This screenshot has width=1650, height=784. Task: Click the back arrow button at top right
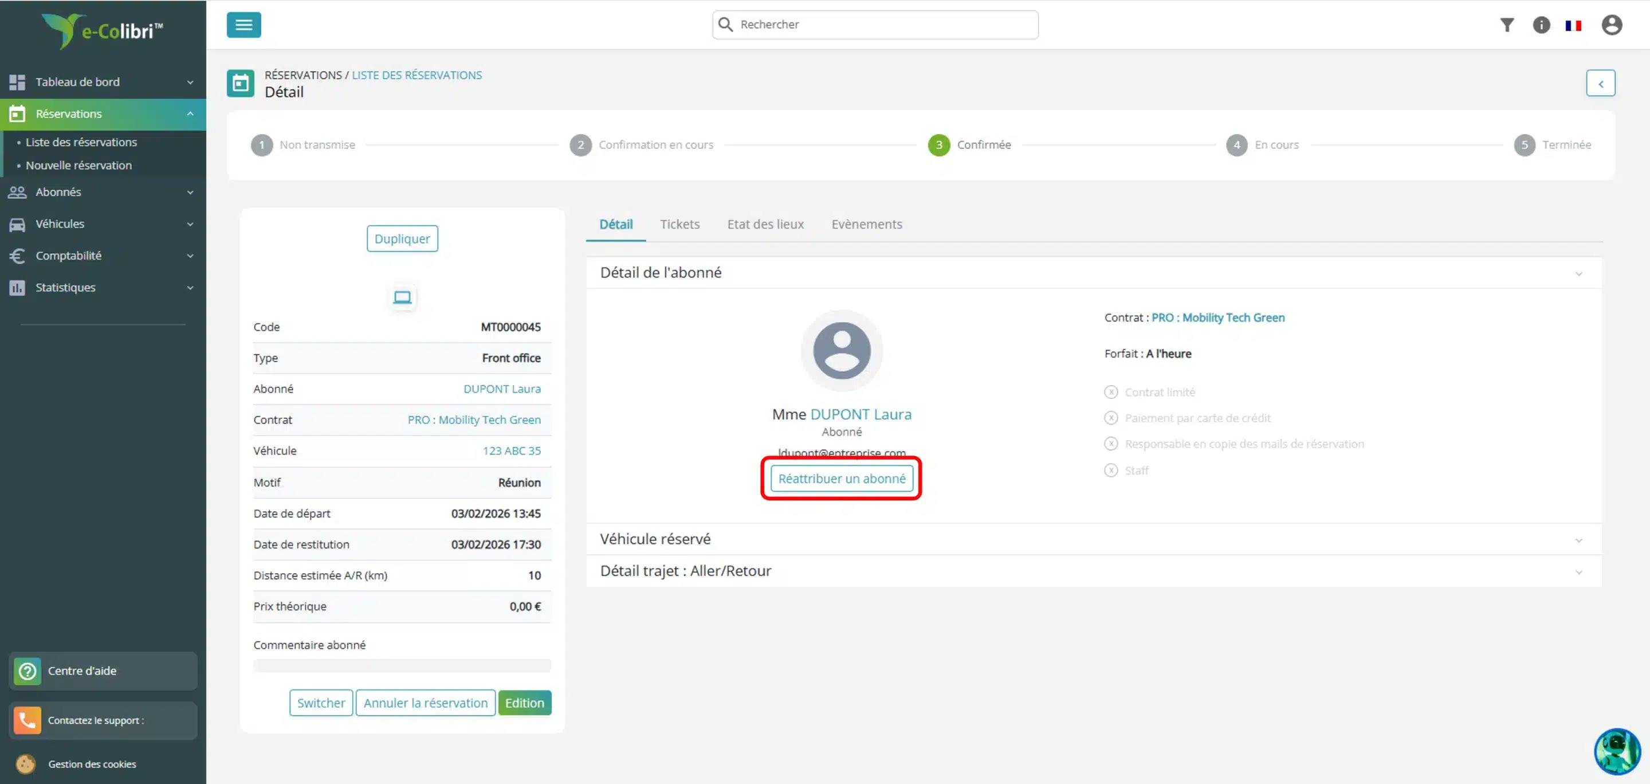[1600, 83]
